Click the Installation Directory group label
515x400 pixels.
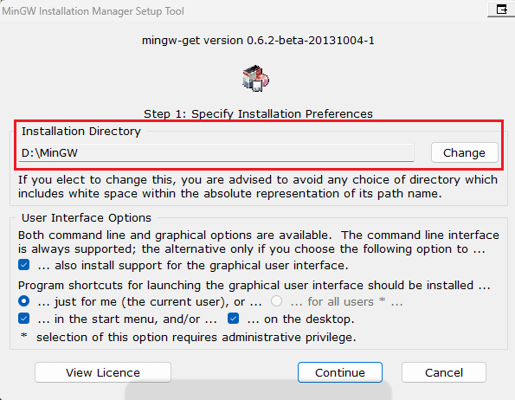click(x=81, y=132)
